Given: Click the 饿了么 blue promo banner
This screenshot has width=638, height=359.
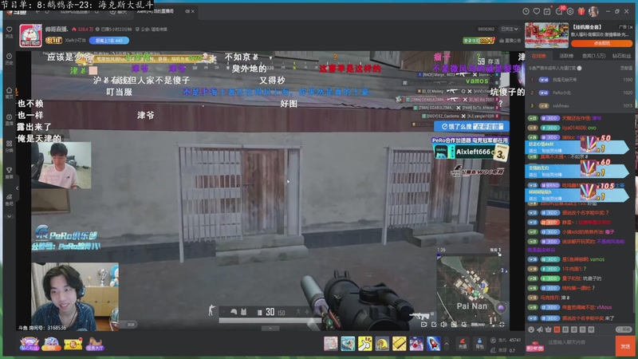Looking at the screenshot, I should point(471,127).
